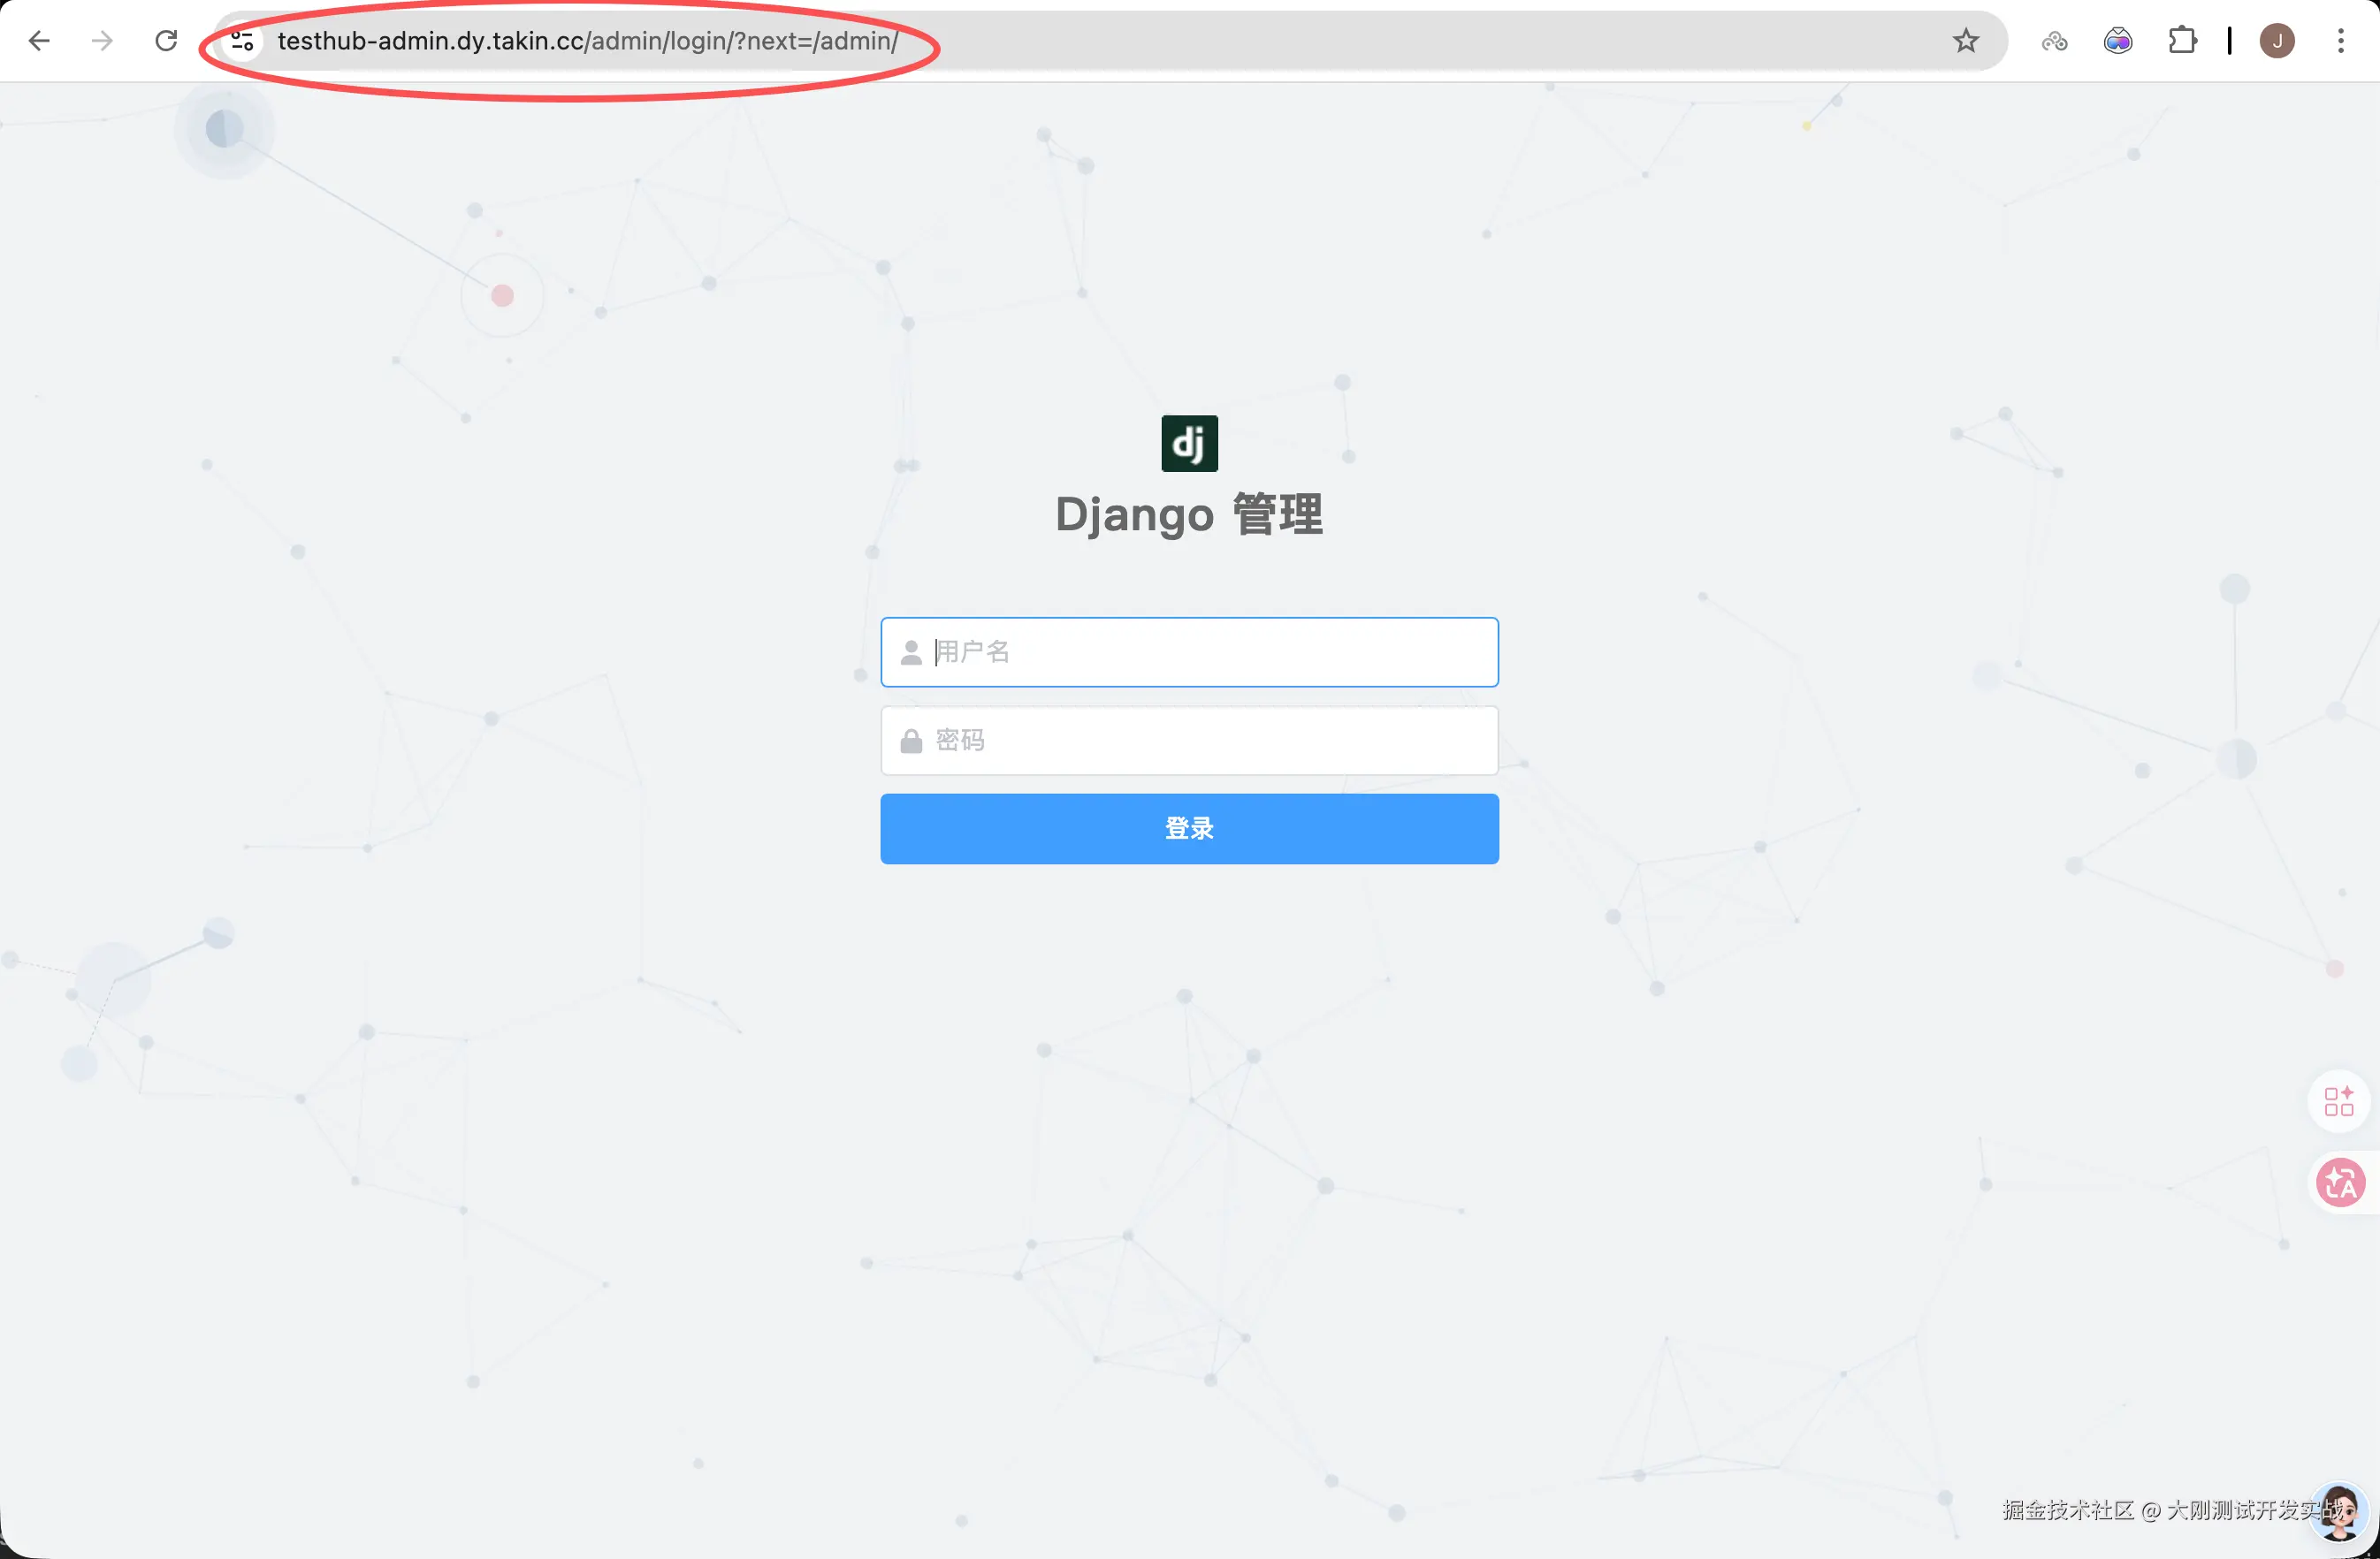Reload the current page
This screenshot has width=2380, height=1559.
[166, 41]
